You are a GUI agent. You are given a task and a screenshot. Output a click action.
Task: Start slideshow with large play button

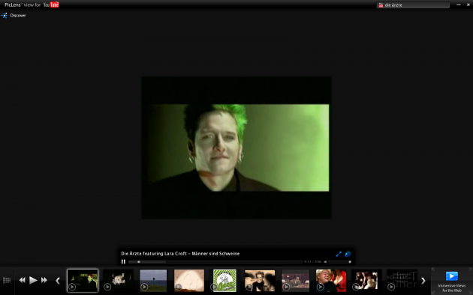pyautogui.click(x=33, y=280)
